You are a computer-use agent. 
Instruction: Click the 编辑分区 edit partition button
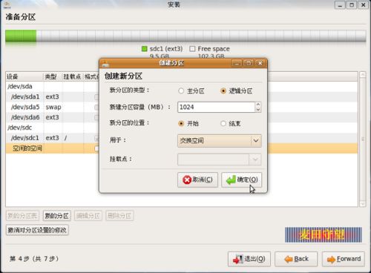pos(88,216)
